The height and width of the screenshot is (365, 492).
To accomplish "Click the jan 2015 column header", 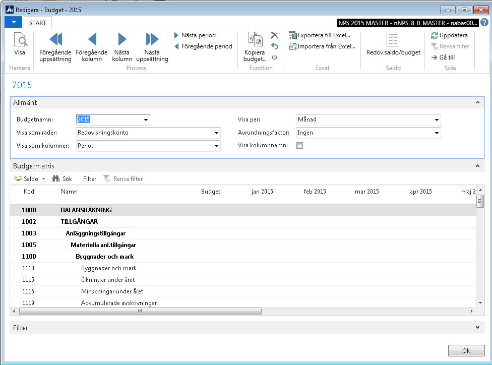I will (262, 192).
